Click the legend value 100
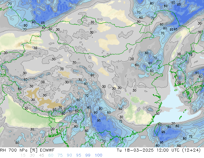The width and height of the screenshot is (204, 158). [x=98, y=155]
